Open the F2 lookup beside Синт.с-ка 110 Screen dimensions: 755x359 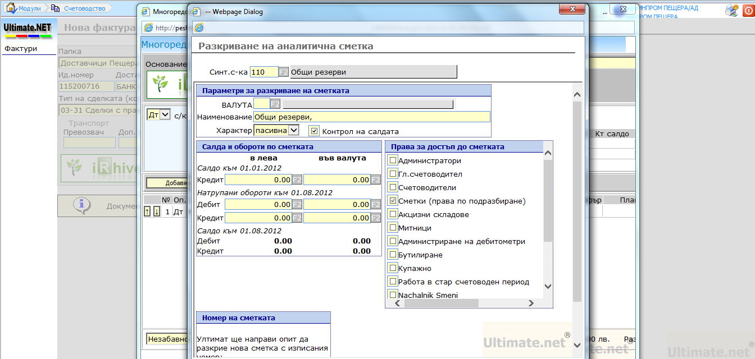point(283,72)
